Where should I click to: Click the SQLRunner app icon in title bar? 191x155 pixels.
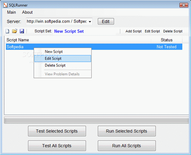point(5,5)
